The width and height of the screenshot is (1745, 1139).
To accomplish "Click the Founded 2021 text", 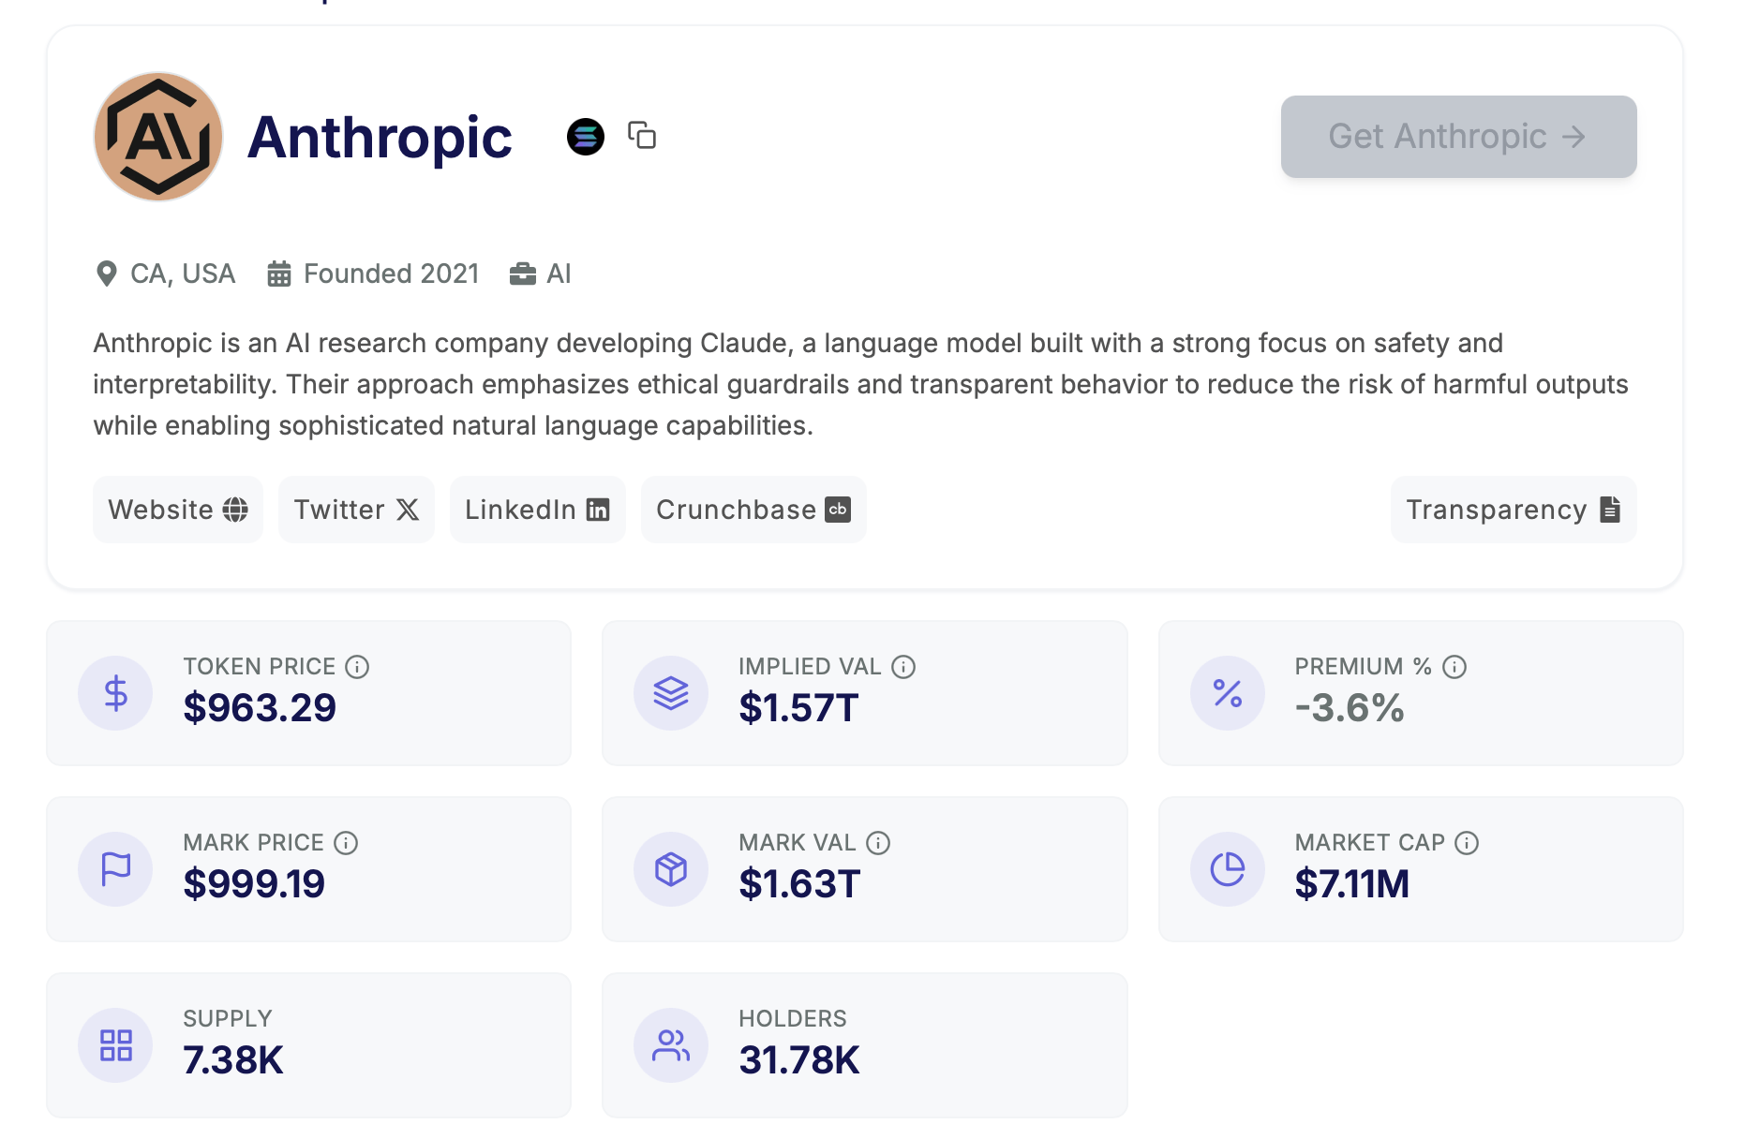I will (x=391, y=274).
